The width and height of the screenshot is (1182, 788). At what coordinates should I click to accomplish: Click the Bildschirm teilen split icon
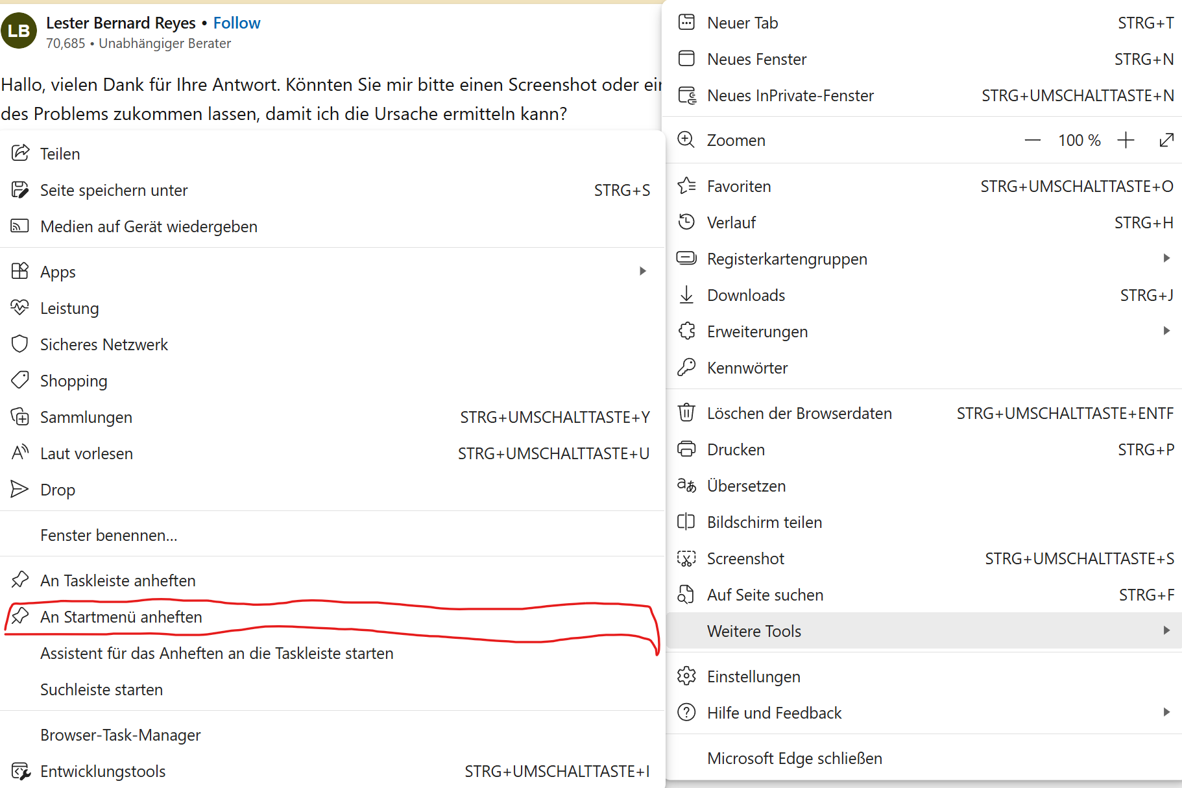point(686,522)
